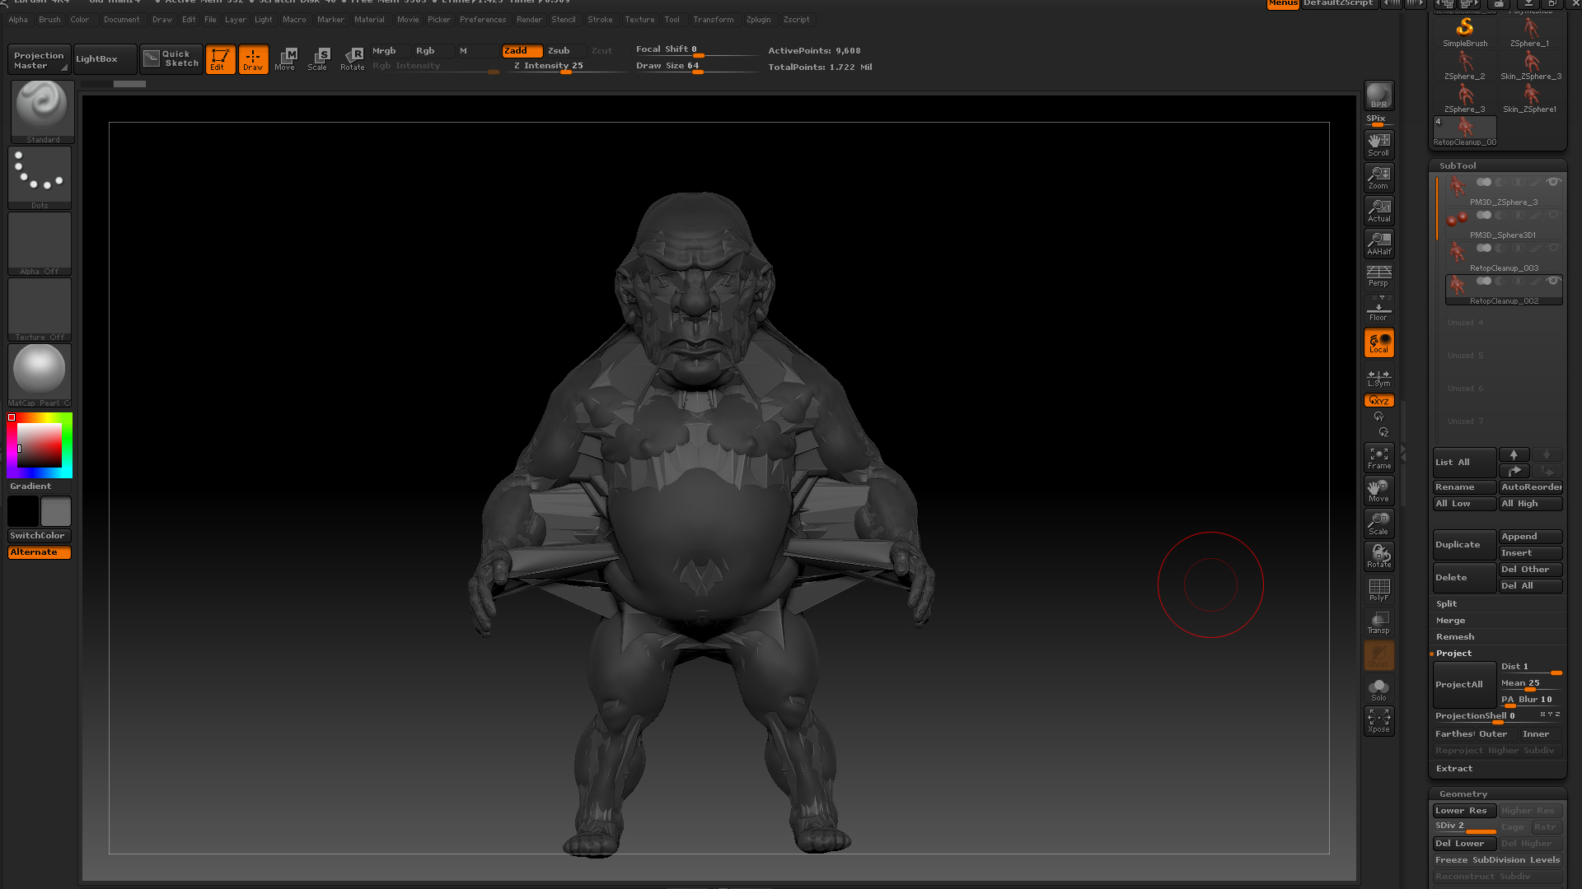
Task: Open the Alpha Off selector
Action: point(40,244)
